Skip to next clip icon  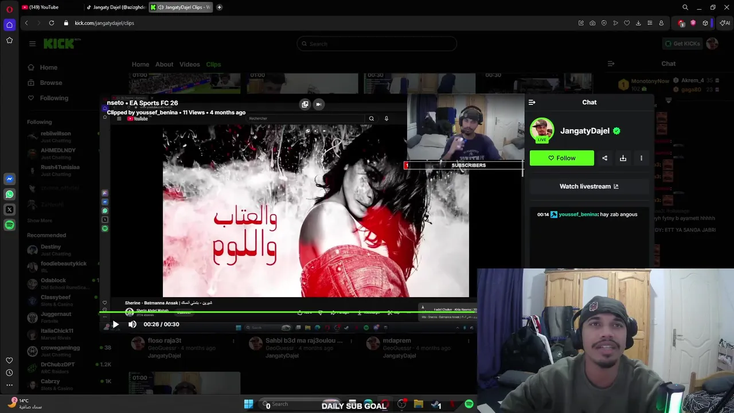coord(318,104)
